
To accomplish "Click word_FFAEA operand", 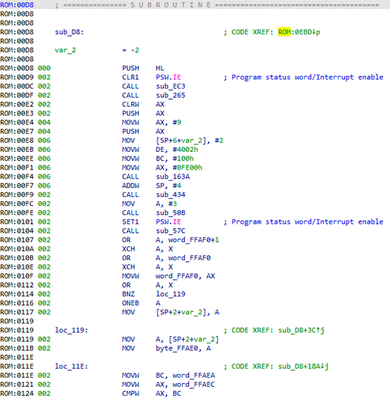I will 193,376.
